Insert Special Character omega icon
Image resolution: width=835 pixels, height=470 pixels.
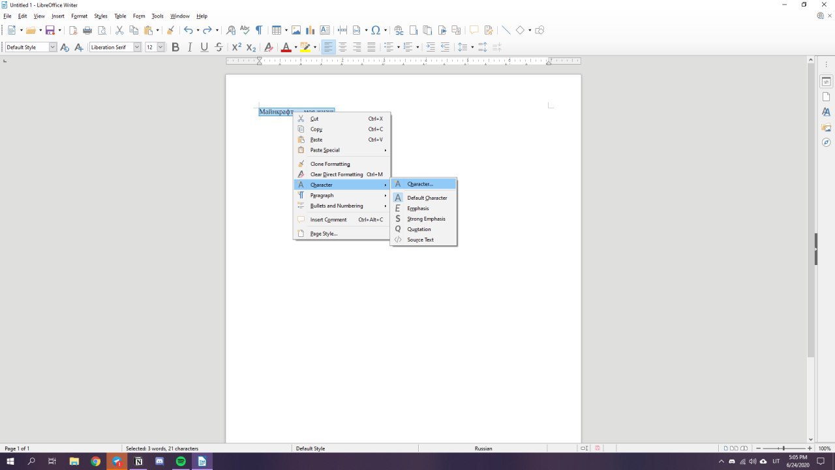376,30
